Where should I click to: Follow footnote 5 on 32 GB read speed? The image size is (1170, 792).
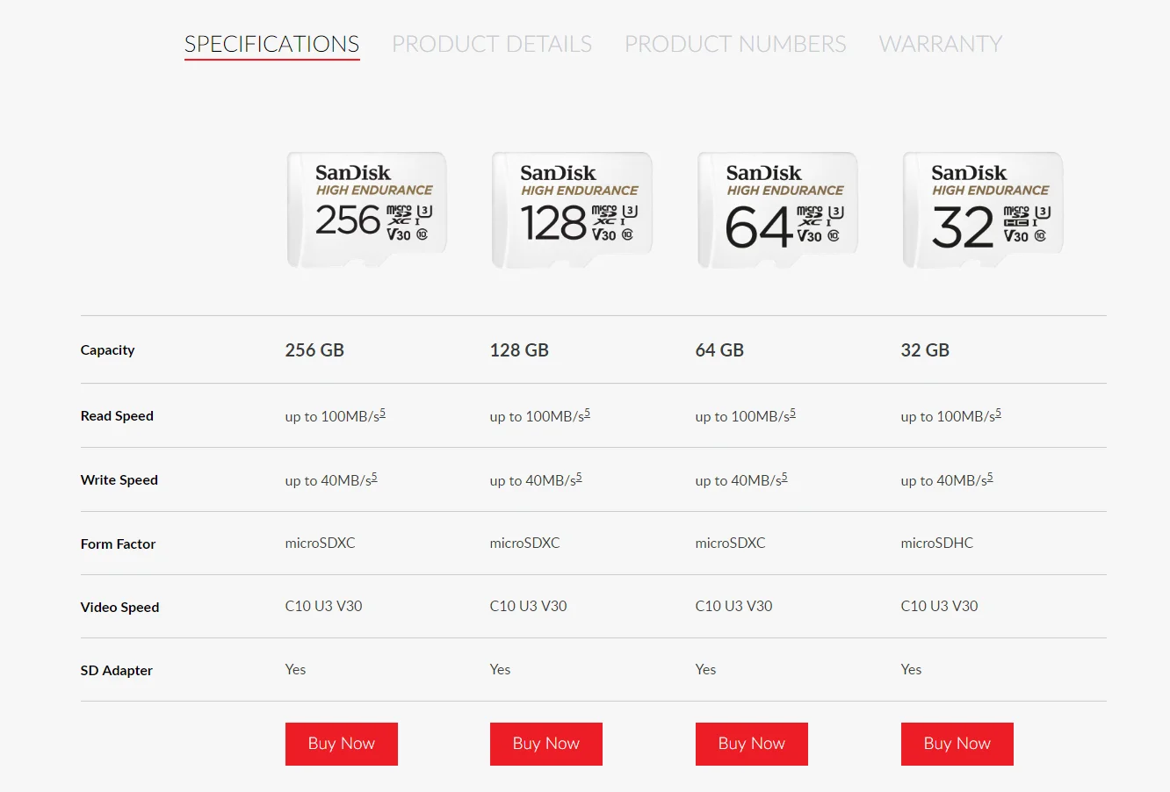(999, 413)
